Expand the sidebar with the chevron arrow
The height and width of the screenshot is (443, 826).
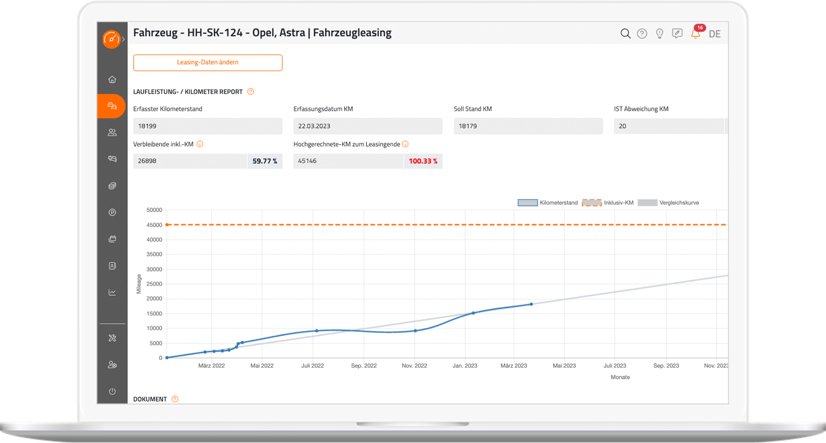(x=123, y=39)
